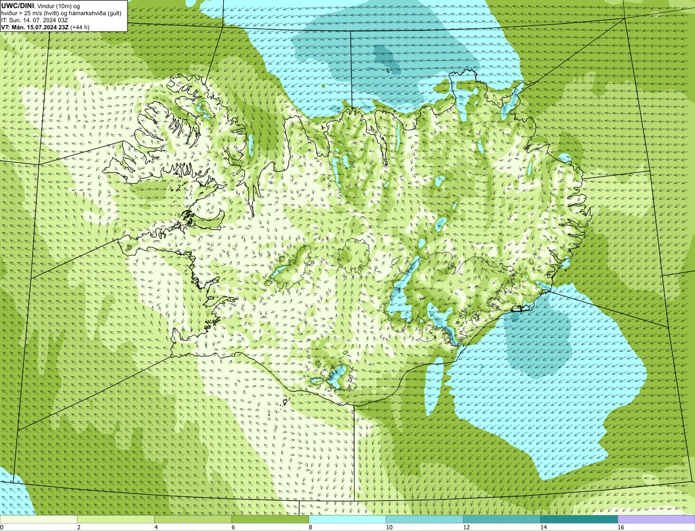This screenshot has width=695, height=531.
Task: Click the 10–12 m/s turquoise swatch
Action: (425, 519)
